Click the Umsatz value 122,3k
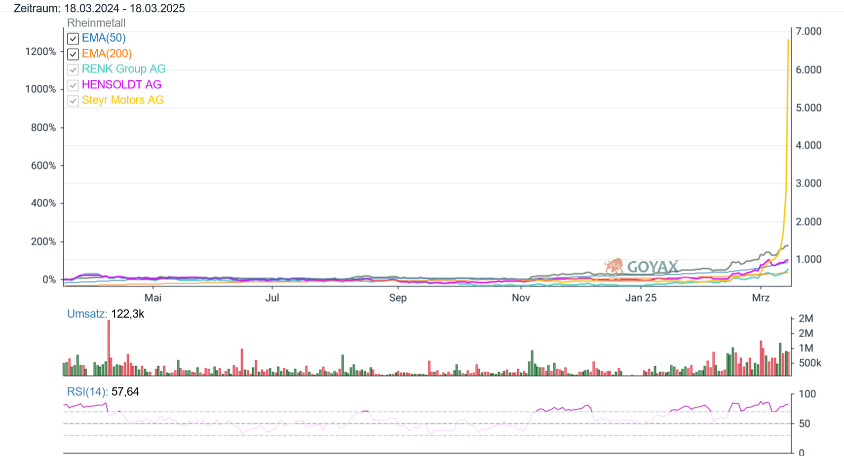 click(x=128, y=314)
